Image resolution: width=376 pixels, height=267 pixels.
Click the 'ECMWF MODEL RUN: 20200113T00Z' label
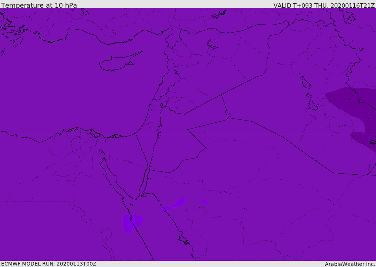click(x=49, y=264)
